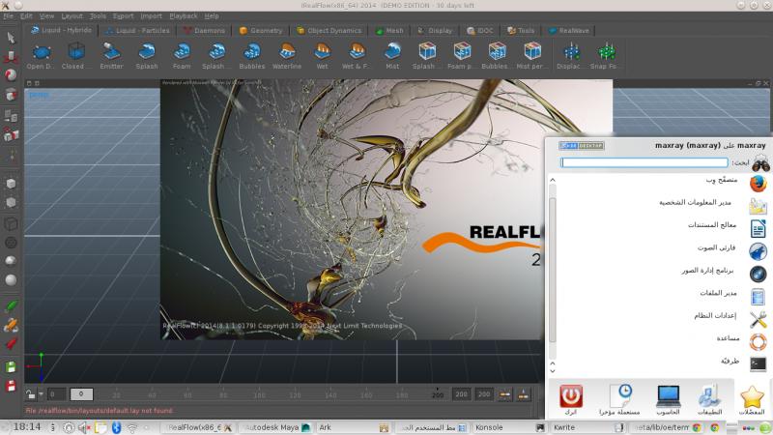Open the terminal entry in launcher

(x=759, y=364)
